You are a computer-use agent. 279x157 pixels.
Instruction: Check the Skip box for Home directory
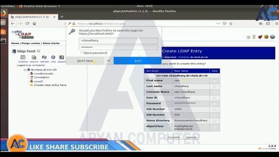click(214, 121)
